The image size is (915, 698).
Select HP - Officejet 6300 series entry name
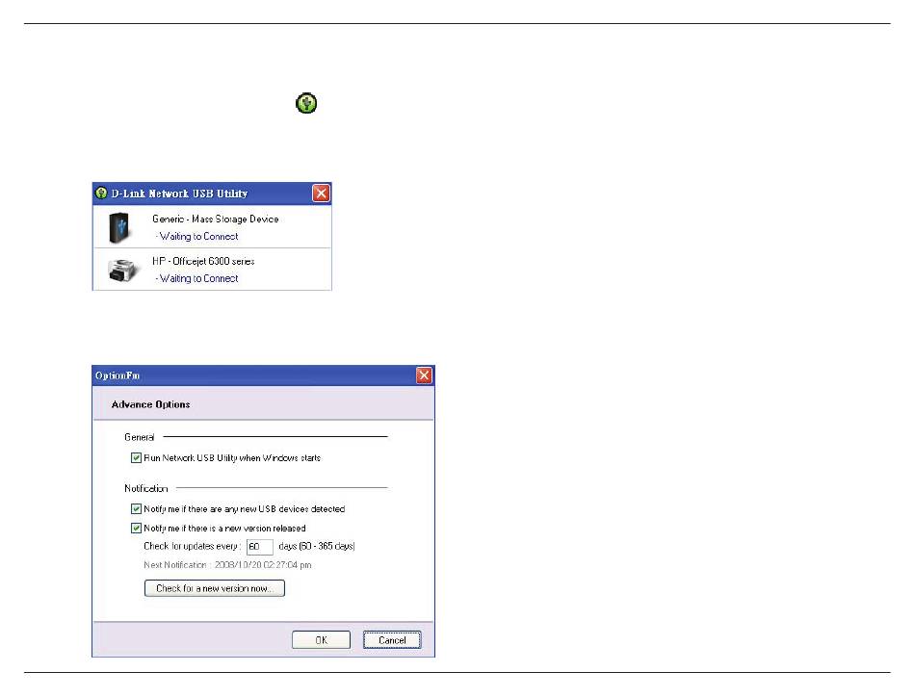coord(202,262)
